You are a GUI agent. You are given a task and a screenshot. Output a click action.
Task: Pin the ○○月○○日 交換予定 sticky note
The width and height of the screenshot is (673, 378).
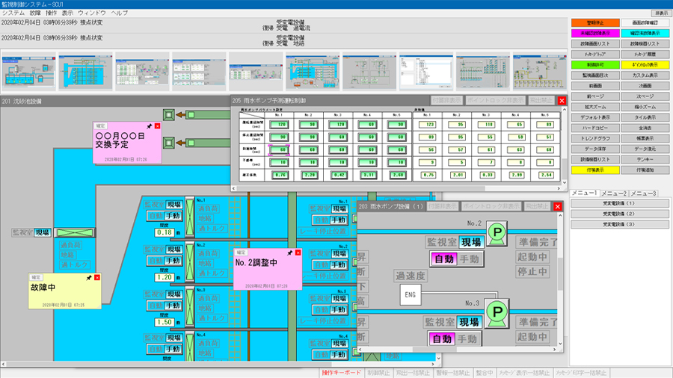(150, 126)
